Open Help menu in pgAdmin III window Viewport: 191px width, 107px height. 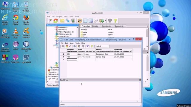(77, 17)
